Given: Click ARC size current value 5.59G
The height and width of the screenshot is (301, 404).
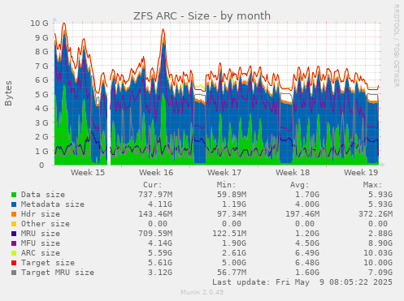Looking at the screenshot, I should point(160,253).
